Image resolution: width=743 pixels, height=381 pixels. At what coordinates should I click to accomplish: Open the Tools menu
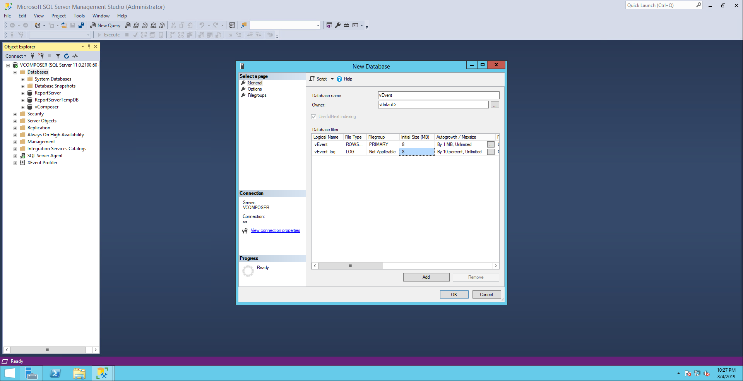[79, 16]
